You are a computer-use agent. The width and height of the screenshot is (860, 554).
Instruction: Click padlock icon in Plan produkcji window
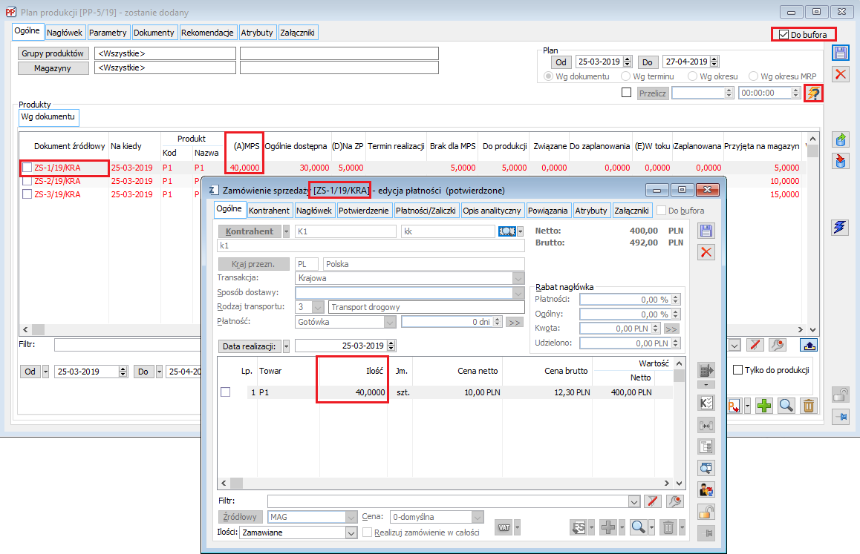tap(840, 395)
